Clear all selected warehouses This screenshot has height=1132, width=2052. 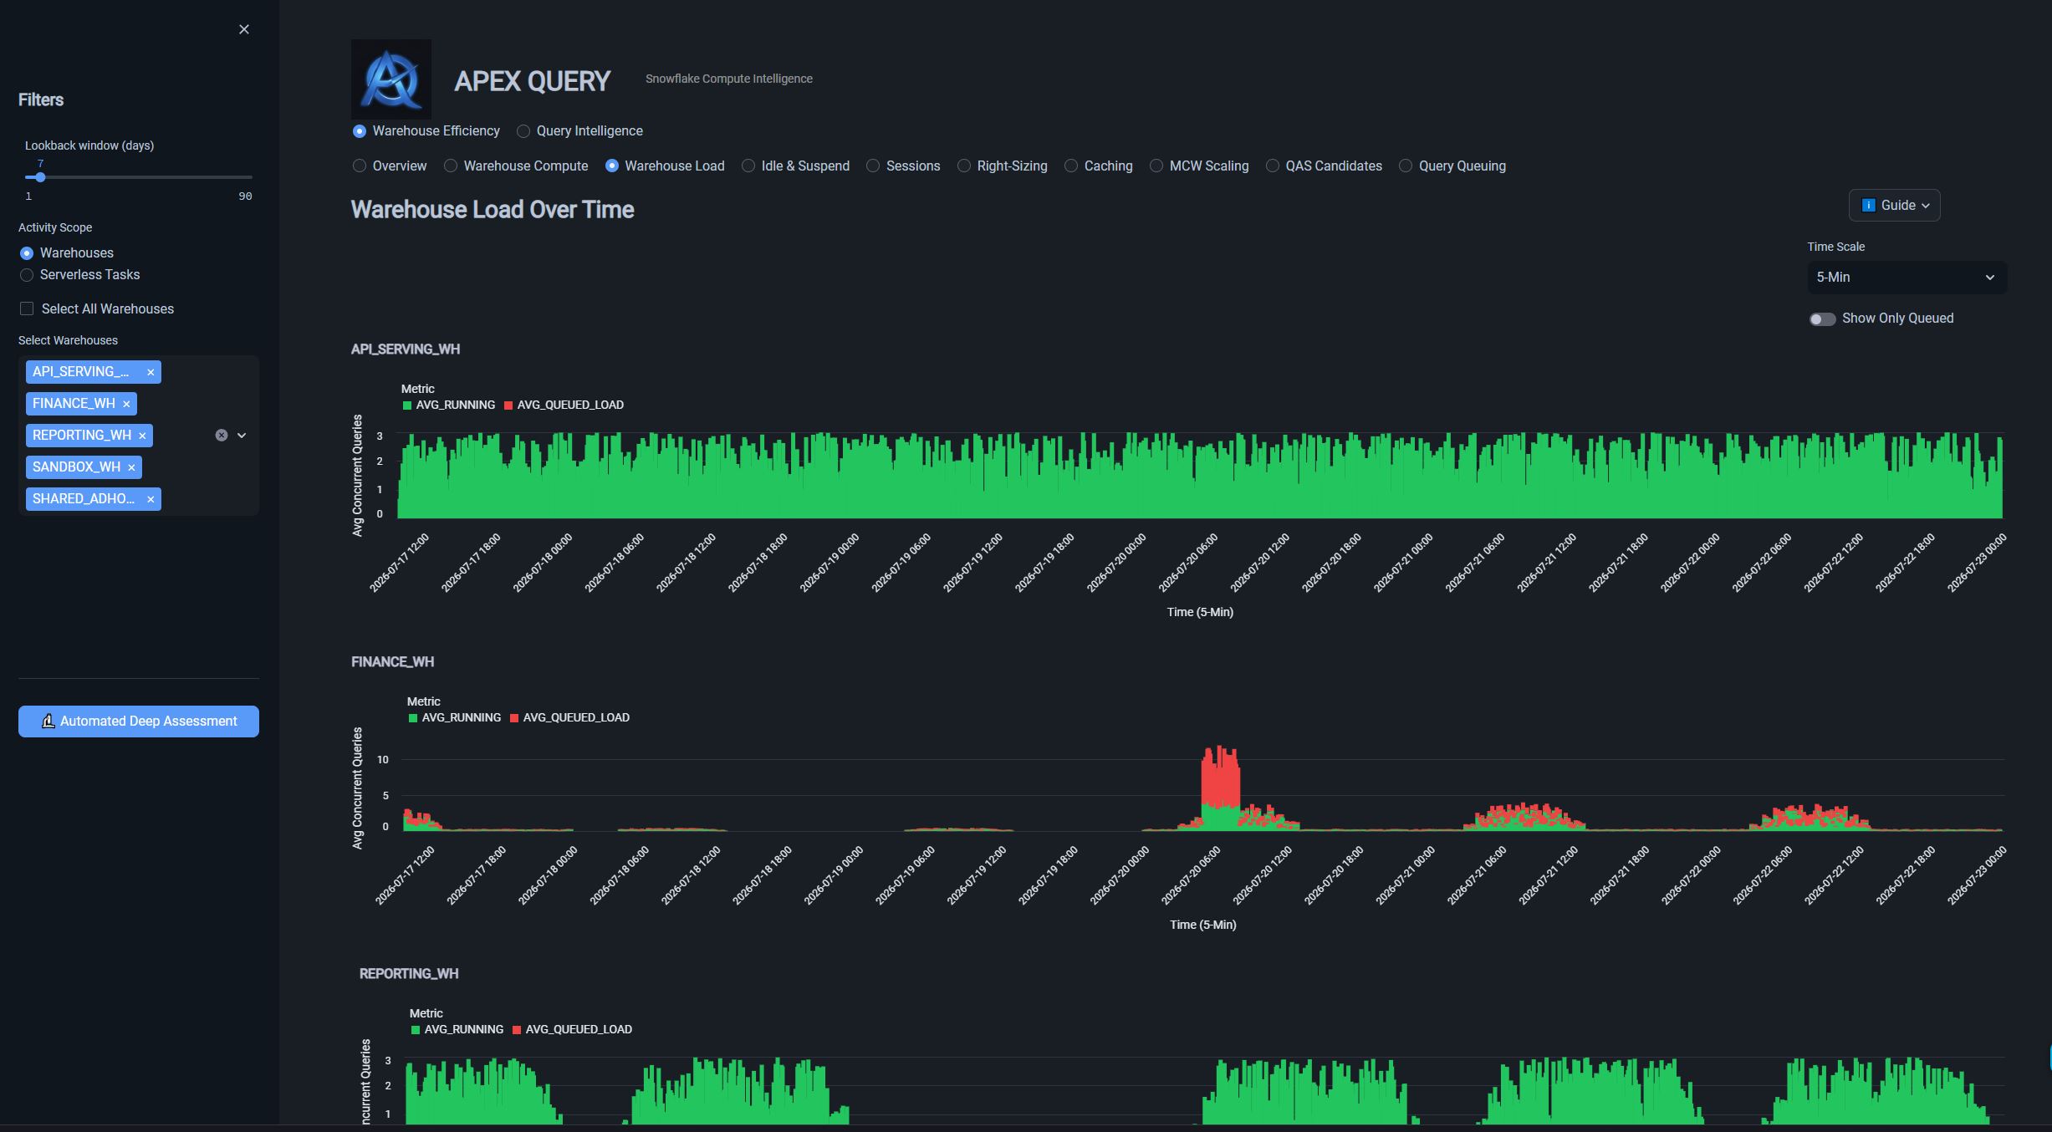[x=222, y=436]
